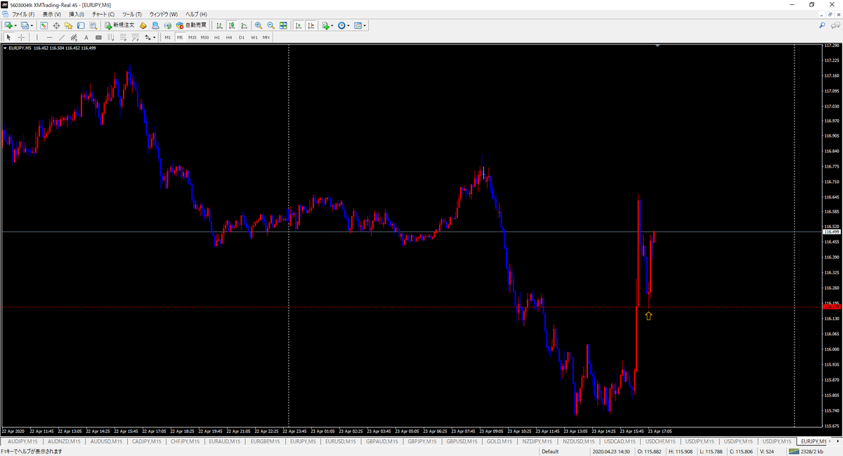843x456 pixels.
Task: Switch timeframe to M15
Action: pyautogui.click(x=192, y=37)
